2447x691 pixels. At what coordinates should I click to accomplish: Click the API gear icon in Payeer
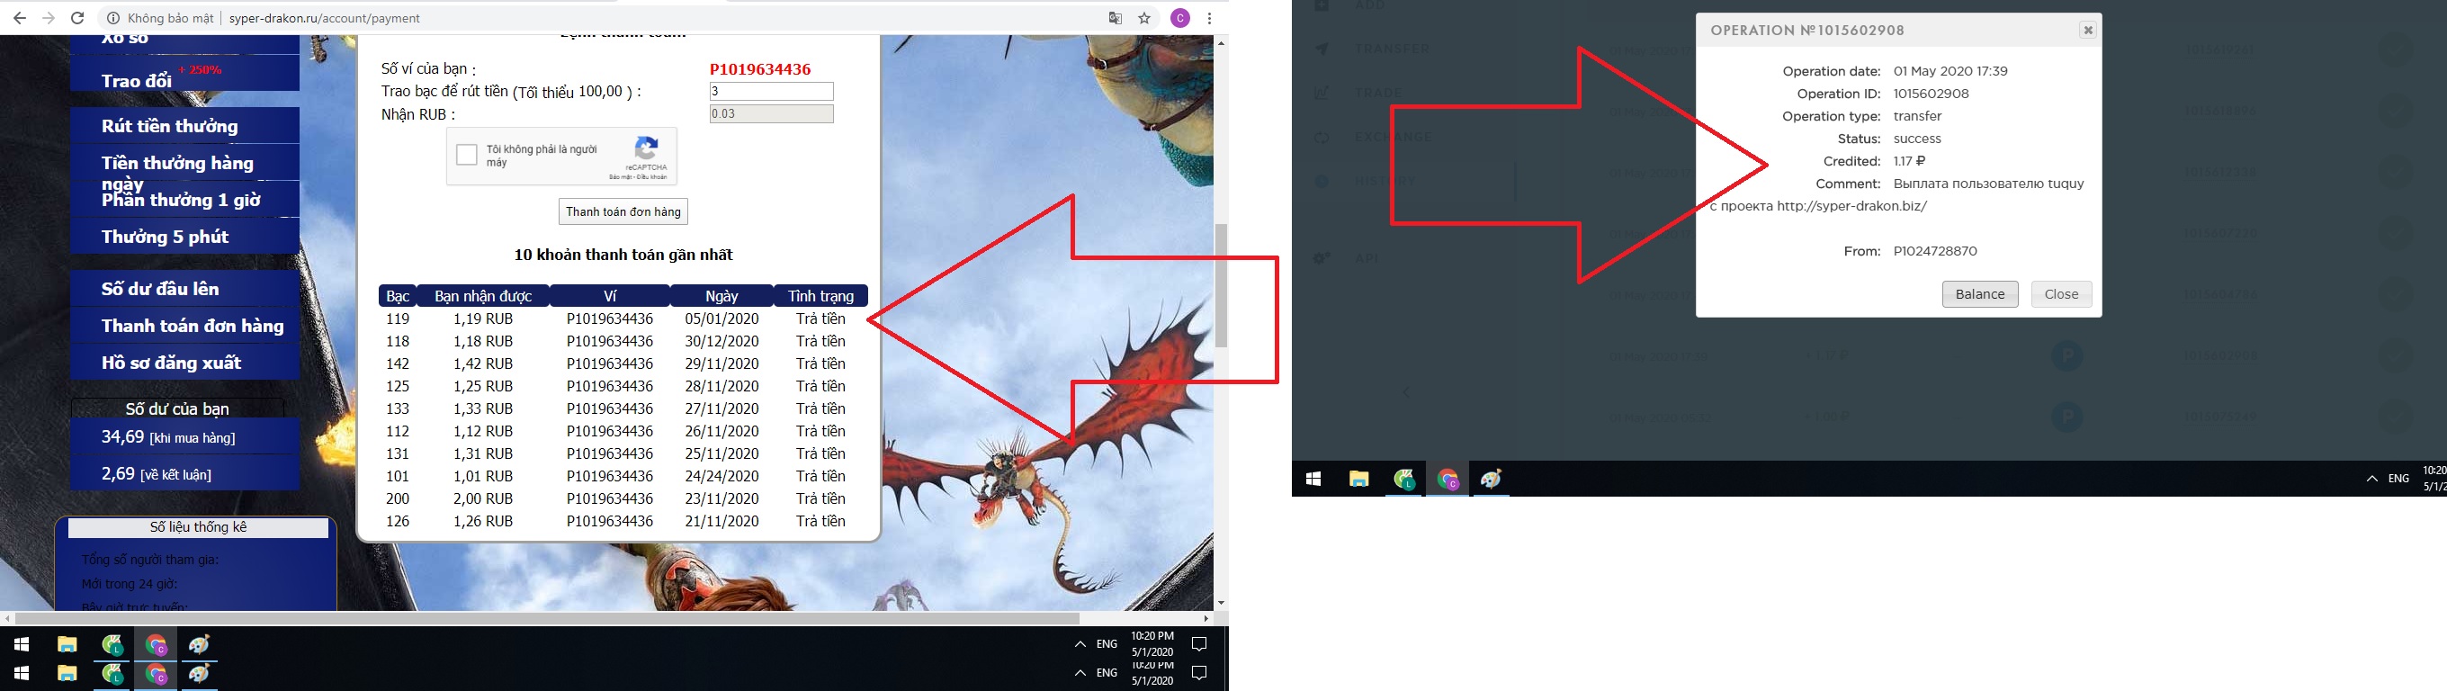click(1322, 257)
